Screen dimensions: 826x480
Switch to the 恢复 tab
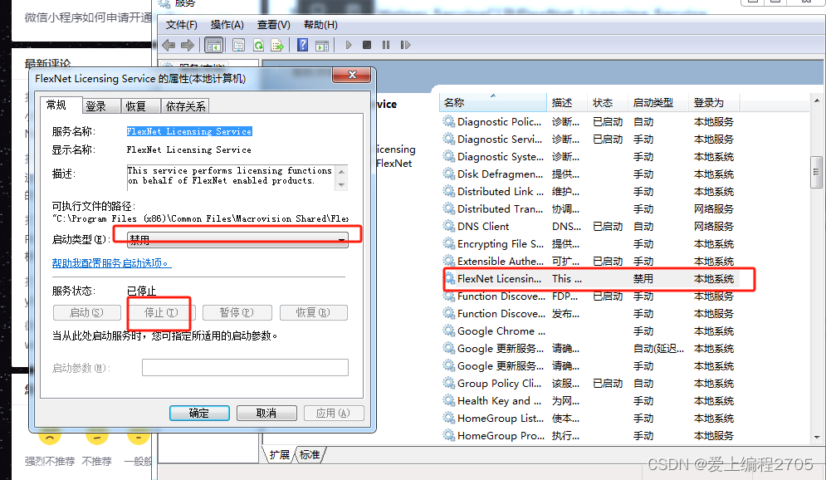click(140, 106)
